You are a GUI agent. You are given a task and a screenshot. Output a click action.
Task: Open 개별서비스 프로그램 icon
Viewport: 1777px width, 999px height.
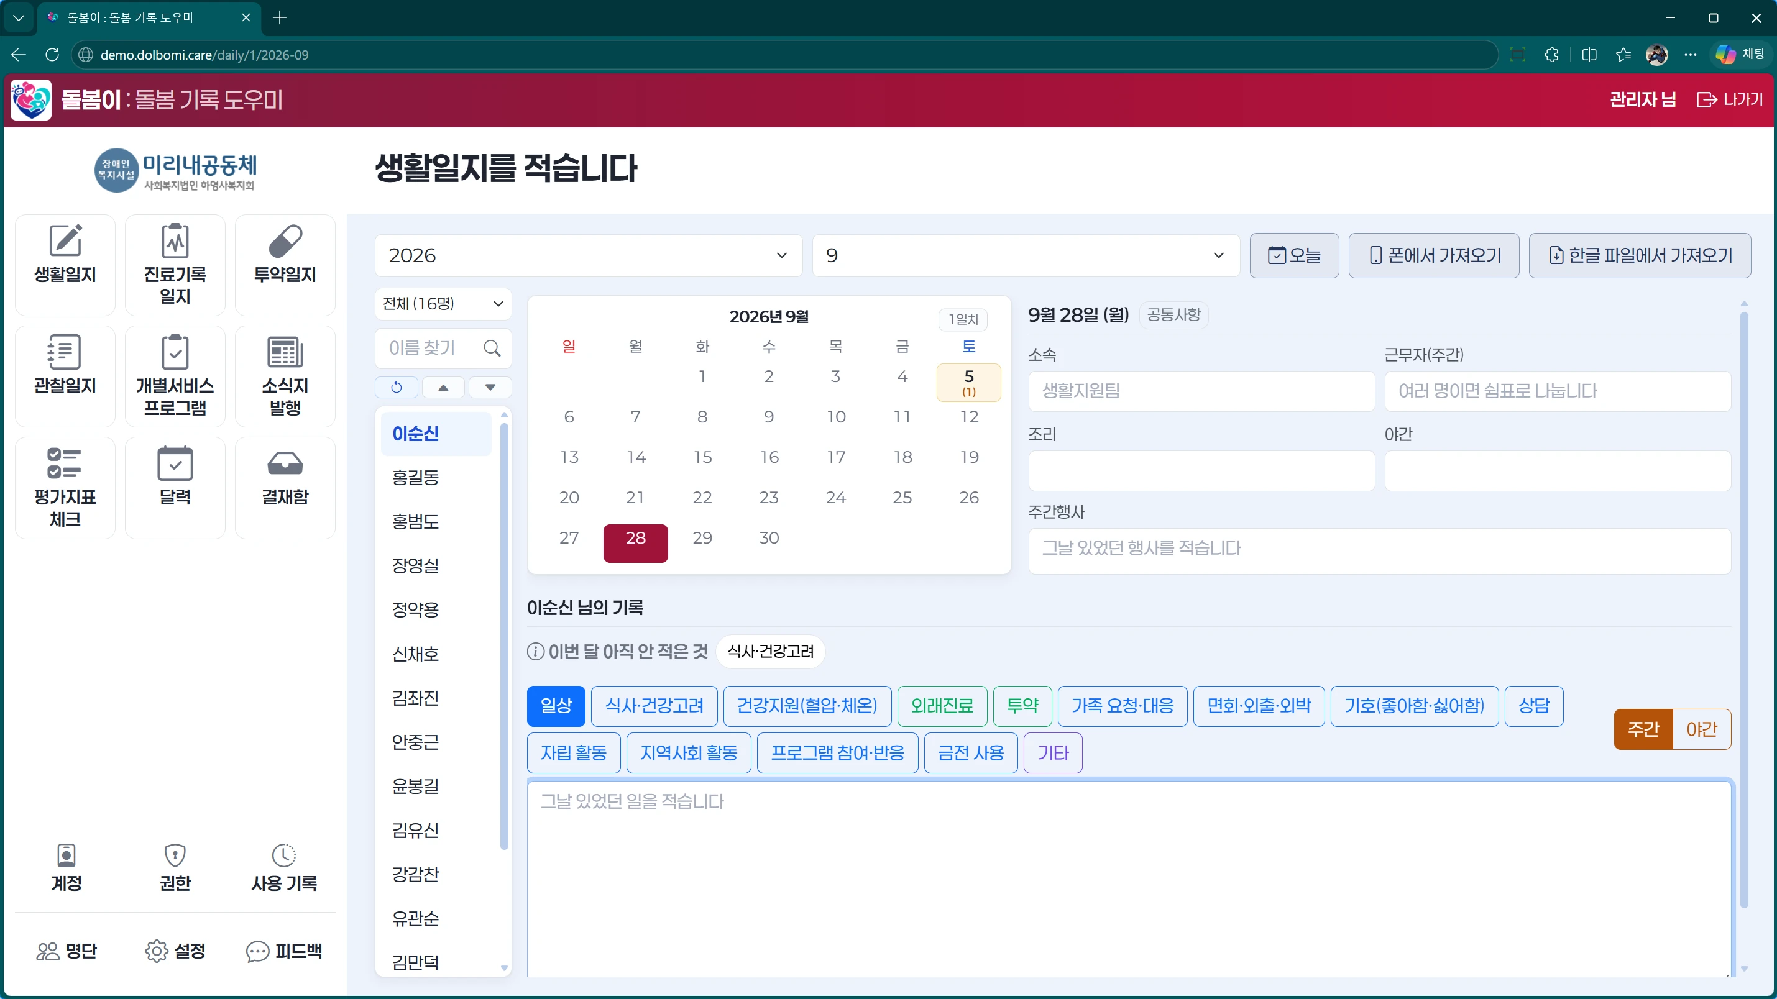point(175,376)
